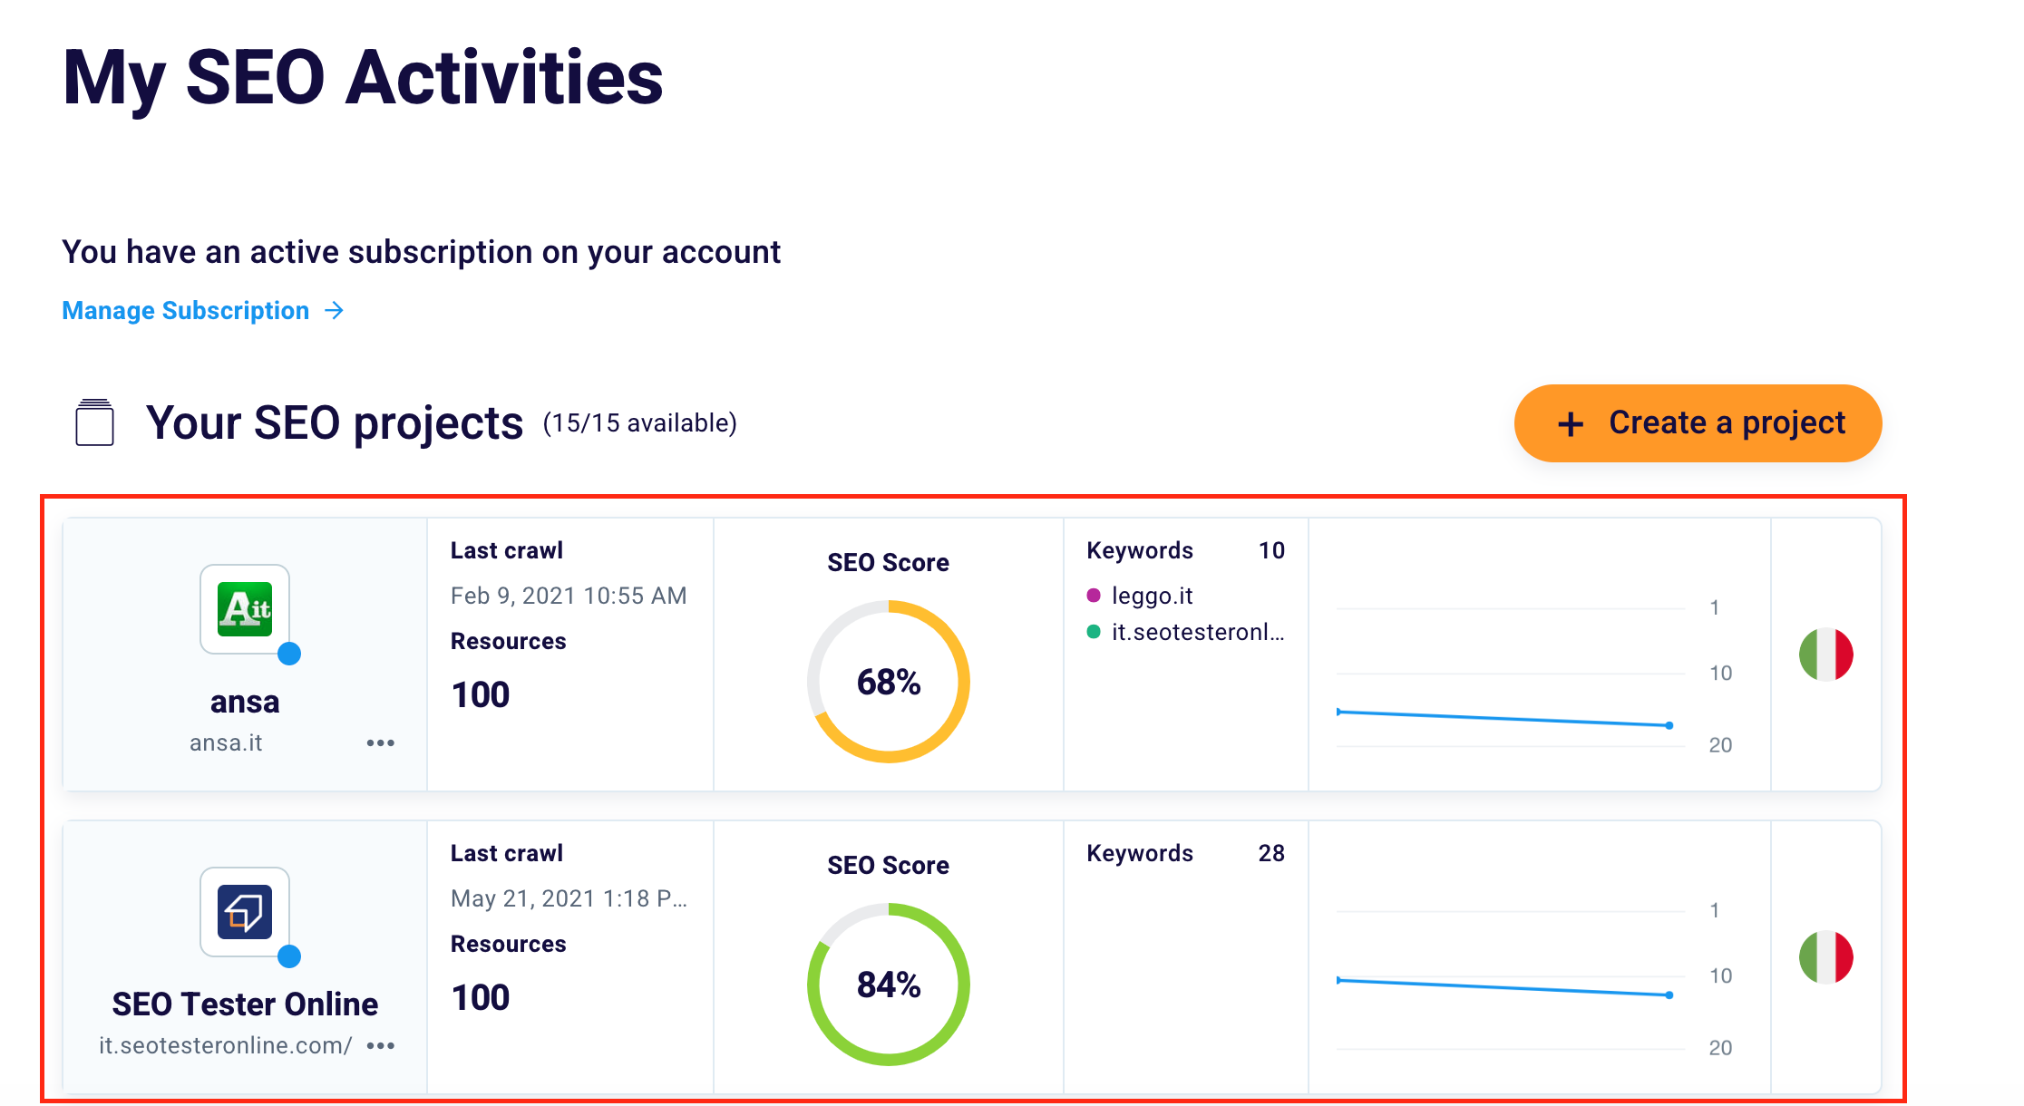Click Italian flag on SEO Tester Online row

1825,957
